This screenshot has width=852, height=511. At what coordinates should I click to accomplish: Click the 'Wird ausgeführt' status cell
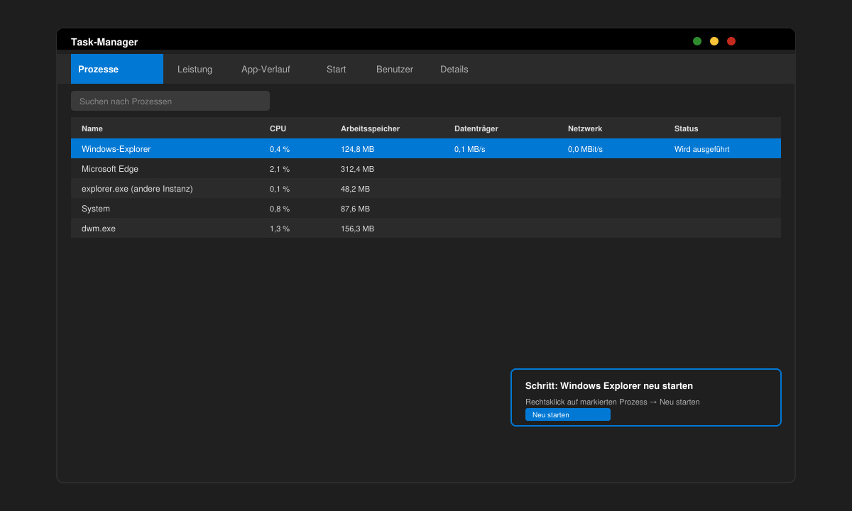(702, 149)
